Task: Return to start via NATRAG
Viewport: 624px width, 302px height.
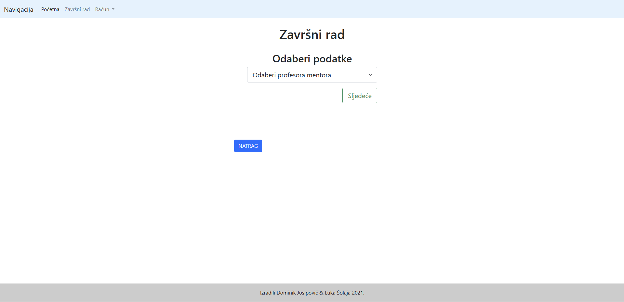Action: tap(248, 146)
